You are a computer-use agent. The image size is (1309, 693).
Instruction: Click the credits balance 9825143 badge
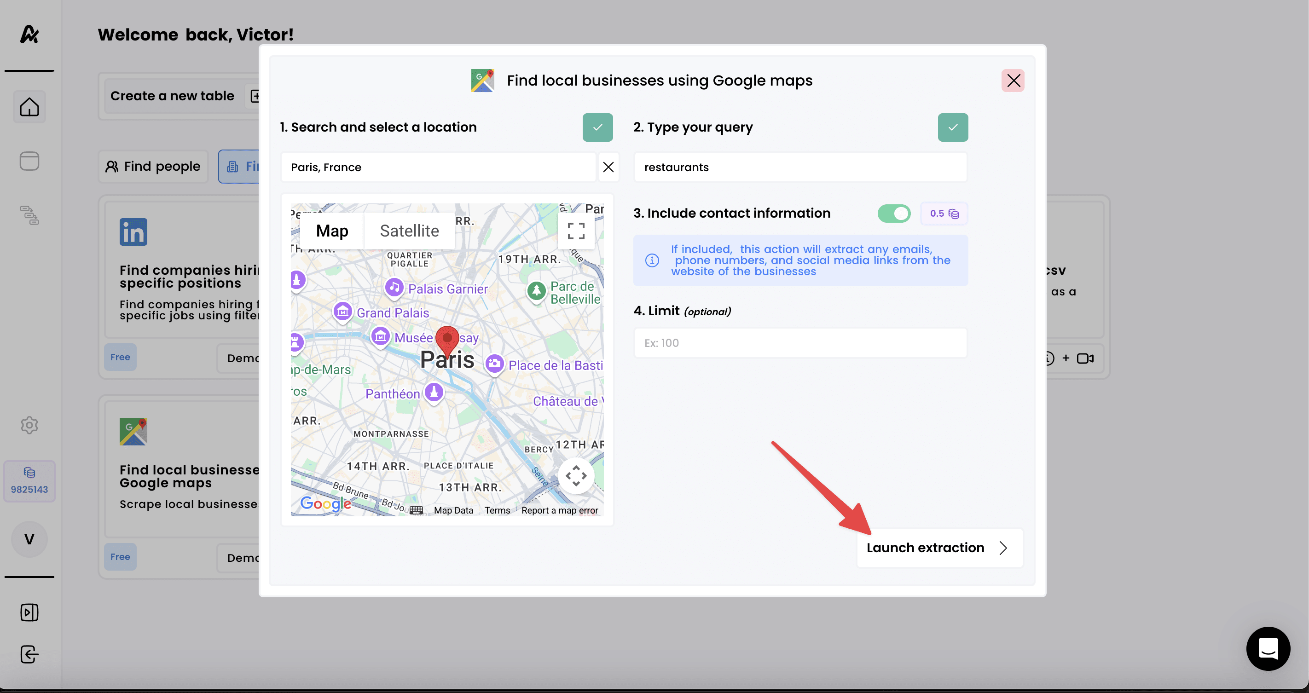[x=29, y=481]
